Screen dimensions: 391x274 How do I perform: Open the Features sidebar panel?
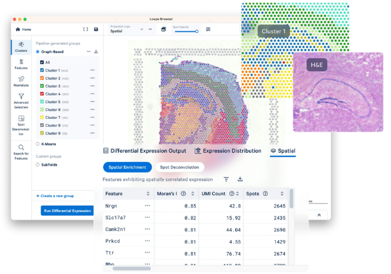[21, 64]
